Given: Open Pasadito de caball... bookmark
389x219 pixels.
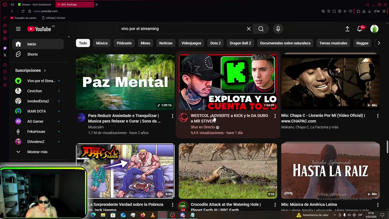Looking at the screenshot, I should (x=24, y=18).
